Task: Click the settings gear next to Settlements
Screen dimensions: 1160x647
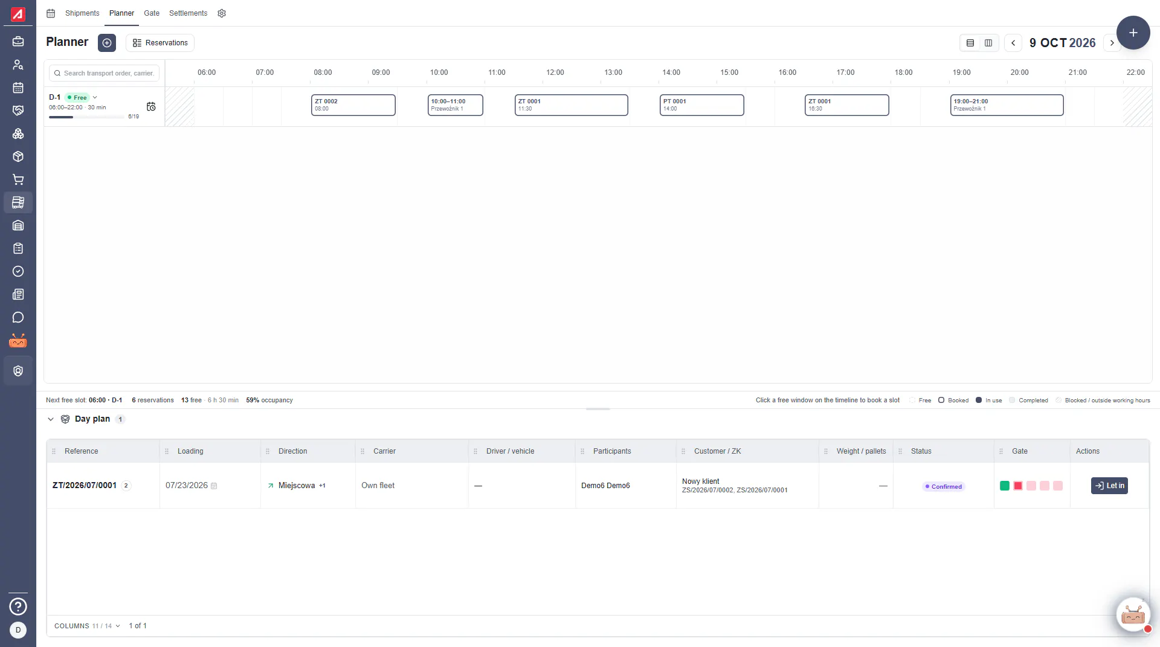Action: (222, 13)
